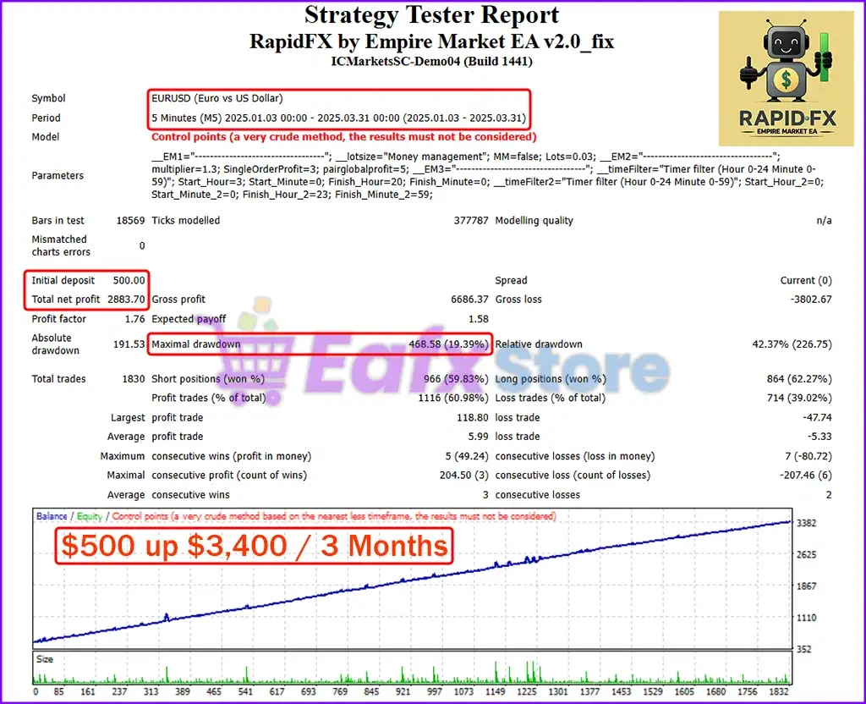
Task: Click the Profit trades value '1116 (60.98%)'
Action: click(x=453, y=398)
